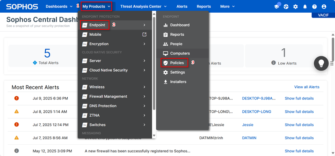Click the View all Alerts link

(x=306, y=87)
